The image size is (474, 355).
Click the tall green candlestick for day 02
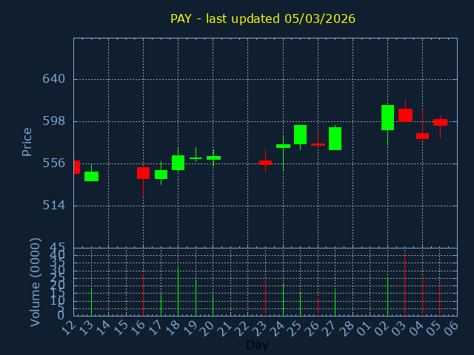click(387, 118)
